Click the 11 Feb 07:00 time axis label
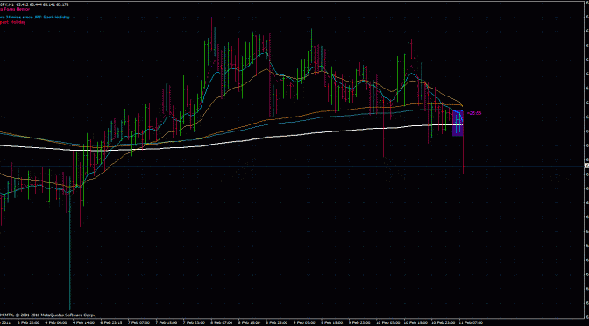The height and width of the screenshot is (326, 589). 471,322
